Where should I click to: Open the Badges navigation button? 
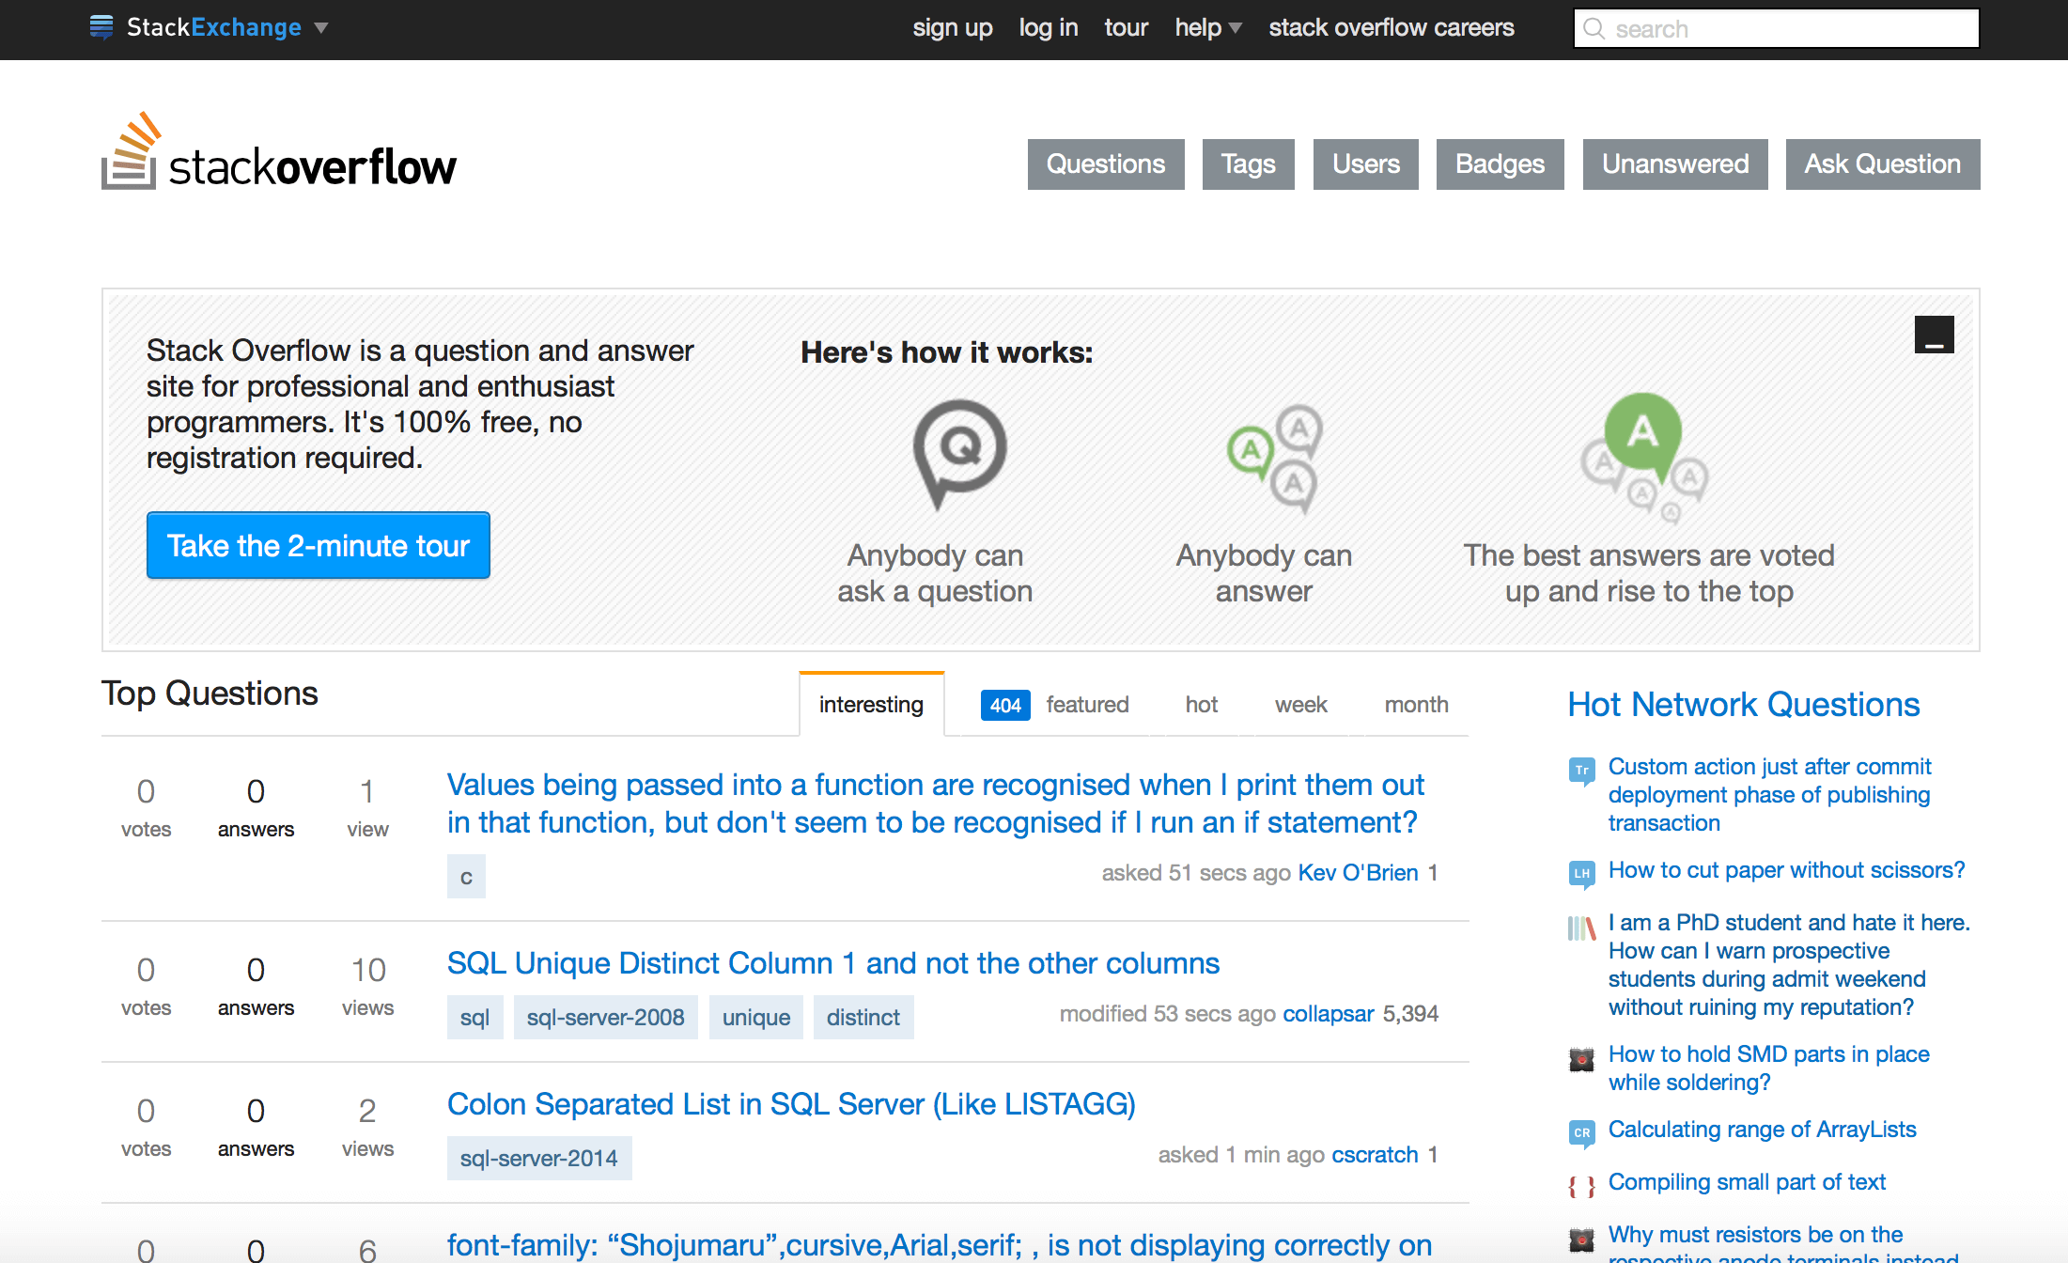click(1500, 164)
